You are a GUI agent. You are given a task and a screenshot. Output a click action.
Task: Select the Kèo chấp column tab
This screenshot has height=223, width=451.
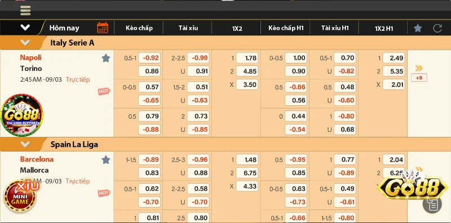[139, 28]
